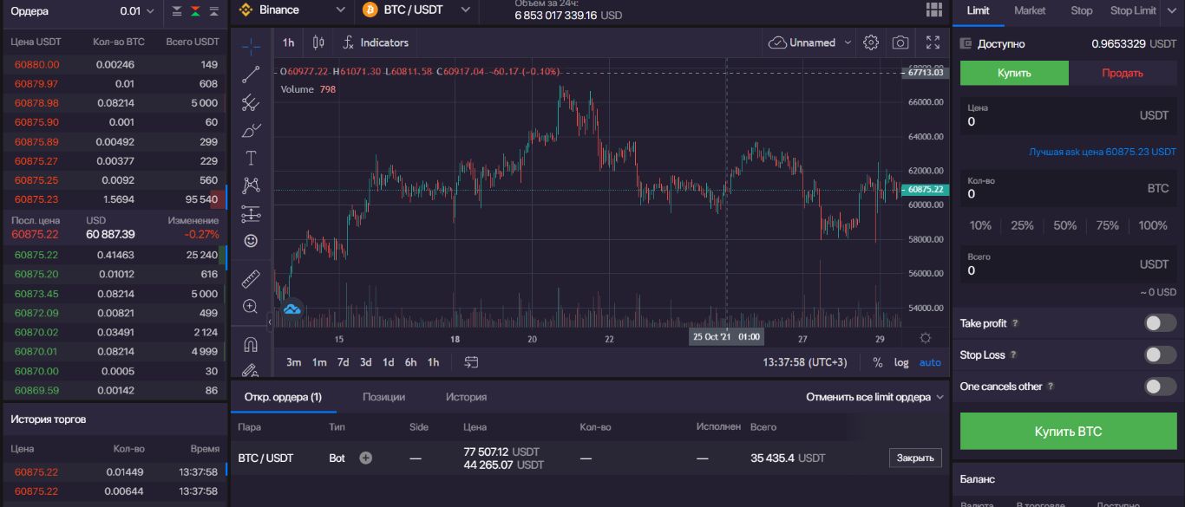
Task: Take a chart snapshot with camera icon
Action: click(x=900, y=42)
